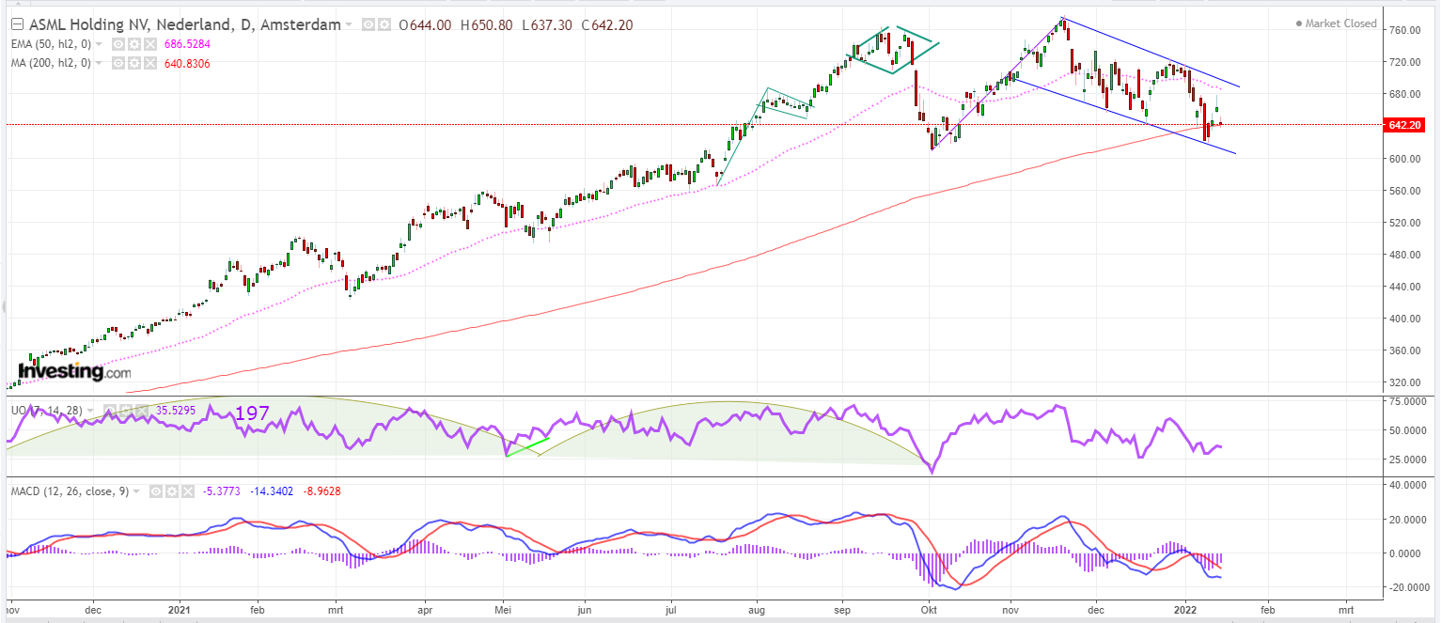Image resolution: width=1441 pixels, height=623 pixels.
Task: Click the 320.00 price axis label
Action: 1406,382
